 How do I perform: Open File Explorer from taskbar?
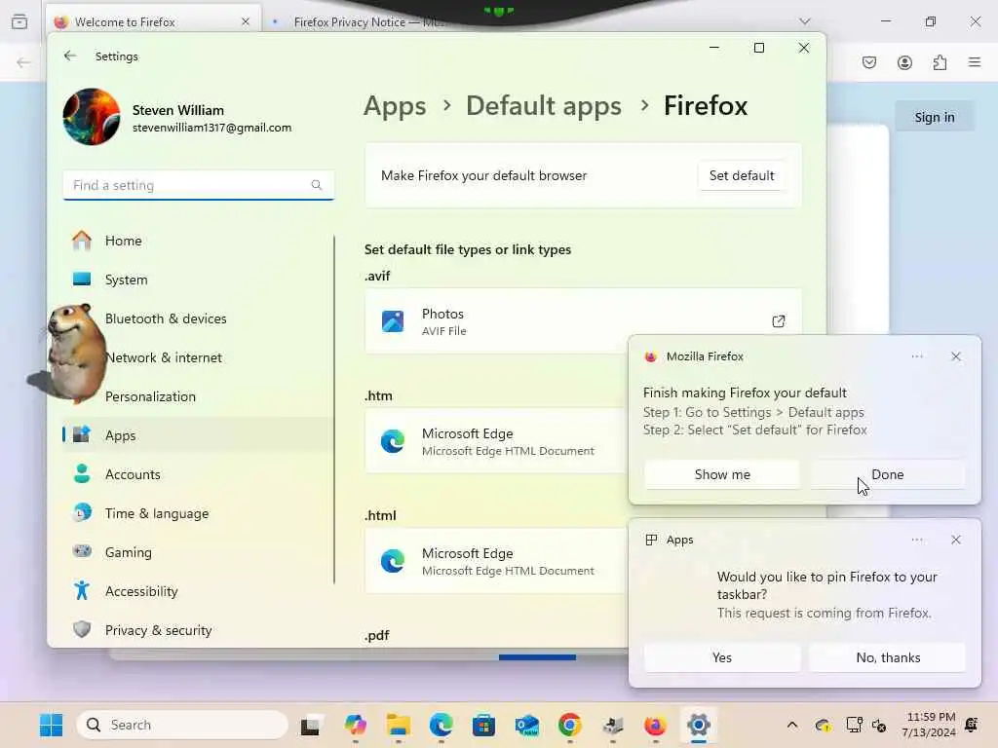click(399, 725)
